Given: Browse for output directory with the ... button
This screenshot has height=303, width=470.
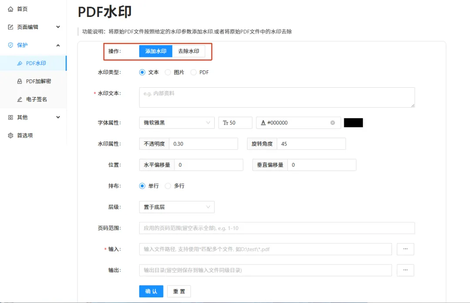Looking at the screenshot, I should tap(405, 270).
